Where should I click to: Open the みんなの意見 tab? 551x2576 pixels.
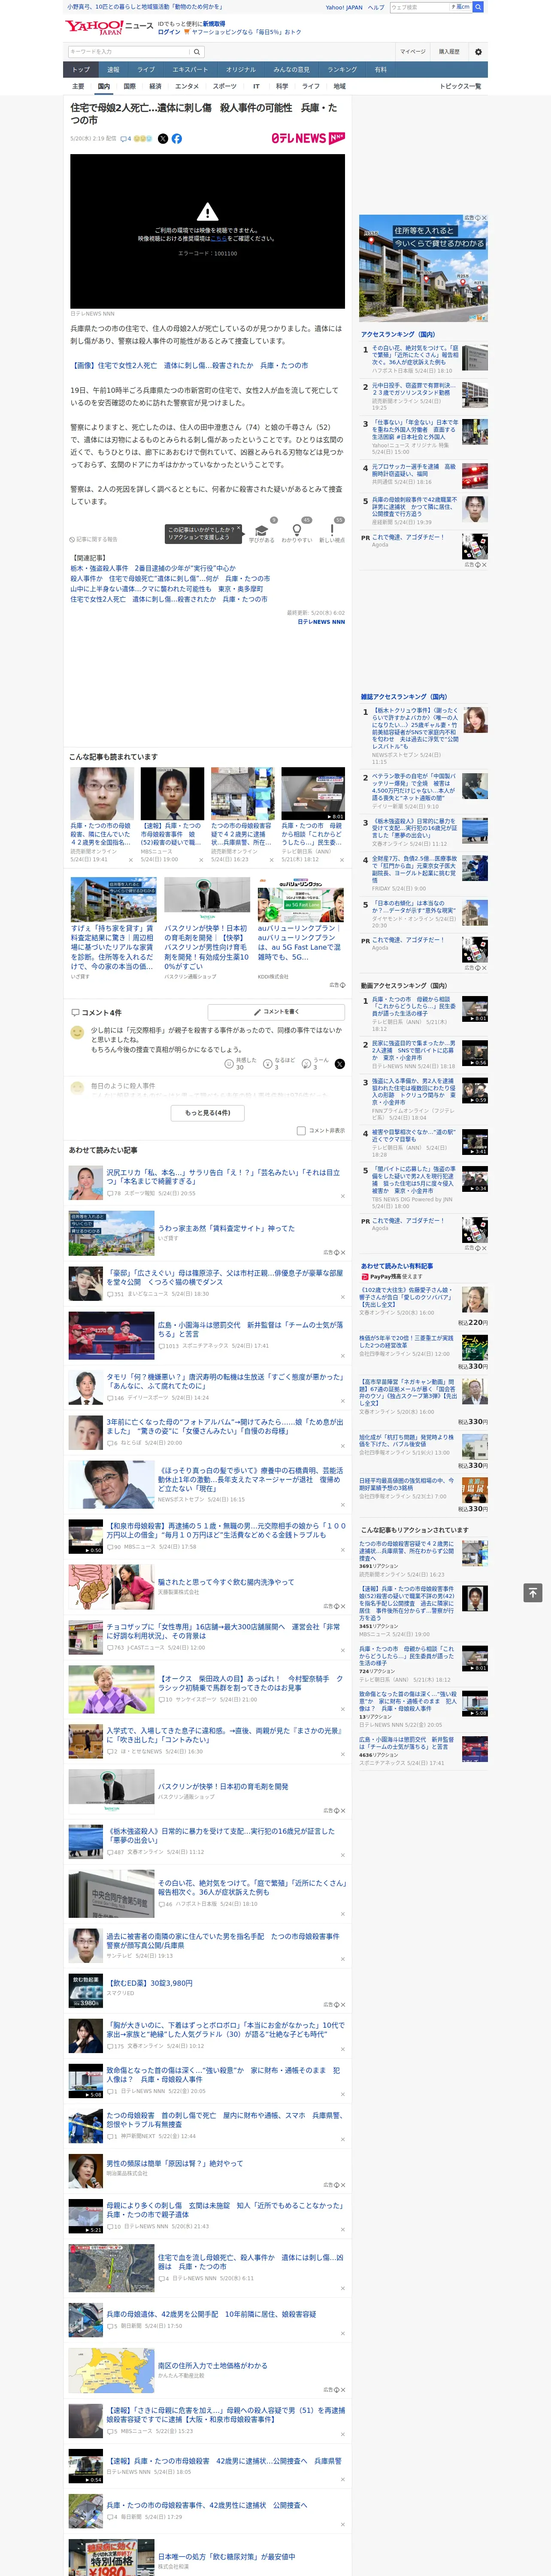[x=292, y=70]
